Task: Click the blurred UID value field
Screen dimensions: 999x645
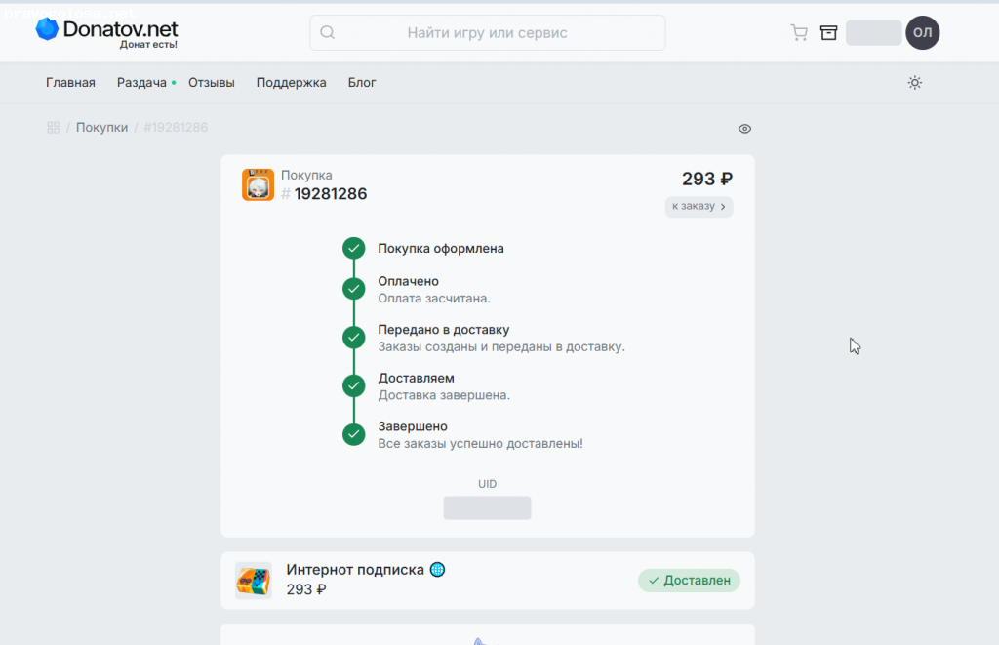Action: (x=487, y=507)
